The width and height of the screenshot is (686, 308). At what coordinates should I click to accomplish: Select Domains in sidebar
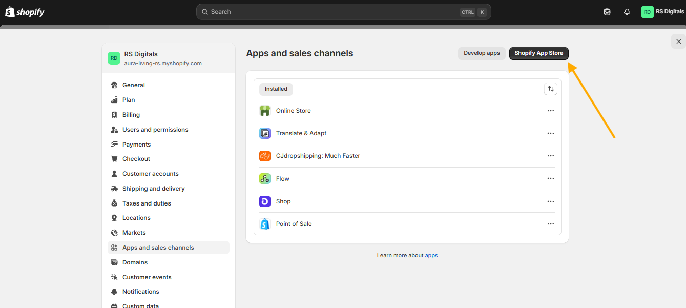click(x=169, y=262)
